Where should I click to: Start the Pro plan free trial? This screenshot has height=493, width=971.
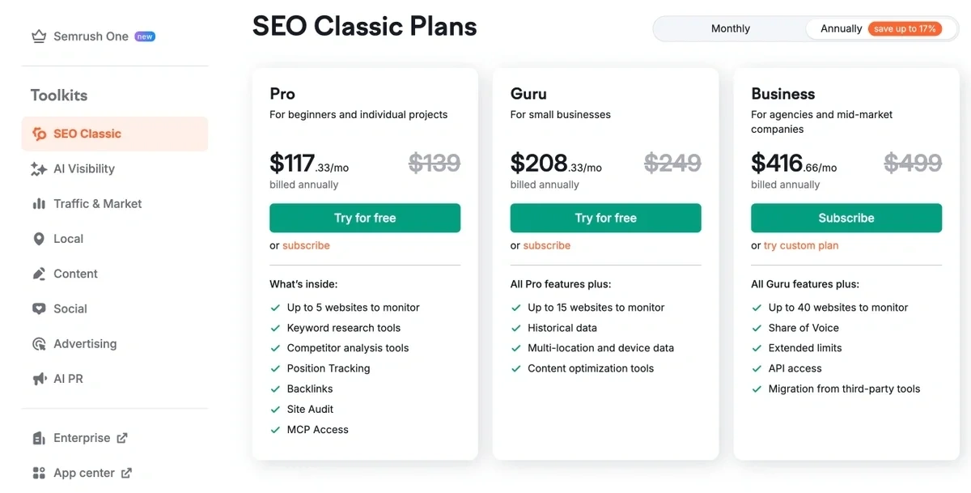(365, 218)
